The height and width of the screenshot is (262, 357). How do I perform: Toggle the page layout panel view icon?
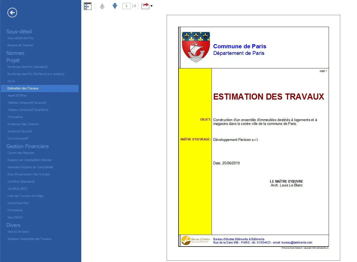coord(87,6)
